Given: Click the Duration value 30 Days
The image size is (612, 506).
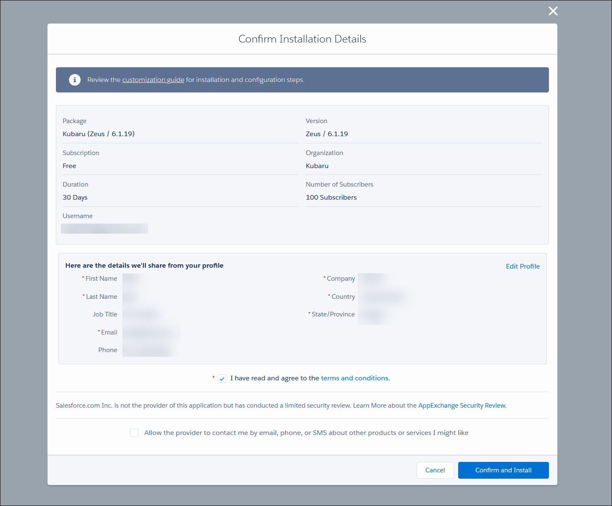Looking at the screenshot, I should tap(75, 198).
